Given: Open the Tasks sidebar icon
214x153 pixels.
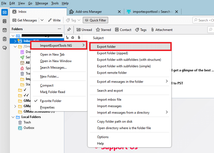Looking at the screenshot, I should 5,39.
